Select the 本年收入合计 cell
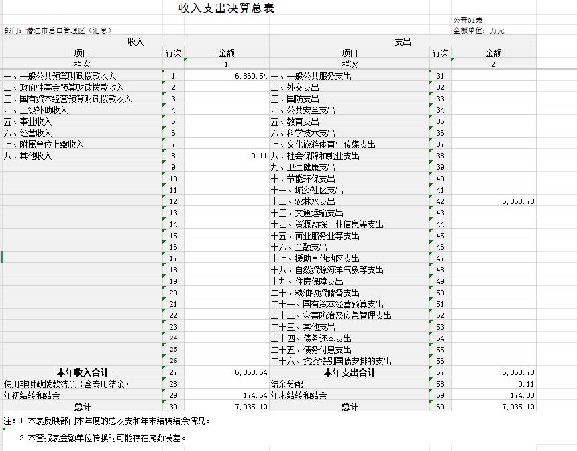577x451 pixels. (82, 372)
